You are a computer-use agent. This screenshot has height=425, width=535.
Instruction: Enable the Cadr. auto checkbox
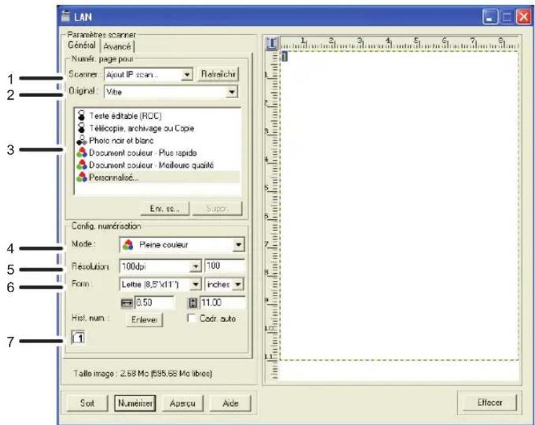coord(191,319)
